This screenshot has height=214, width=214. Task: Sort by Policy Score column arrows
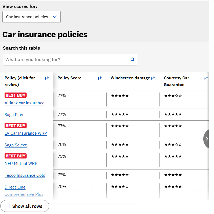[x=100, y=78]
